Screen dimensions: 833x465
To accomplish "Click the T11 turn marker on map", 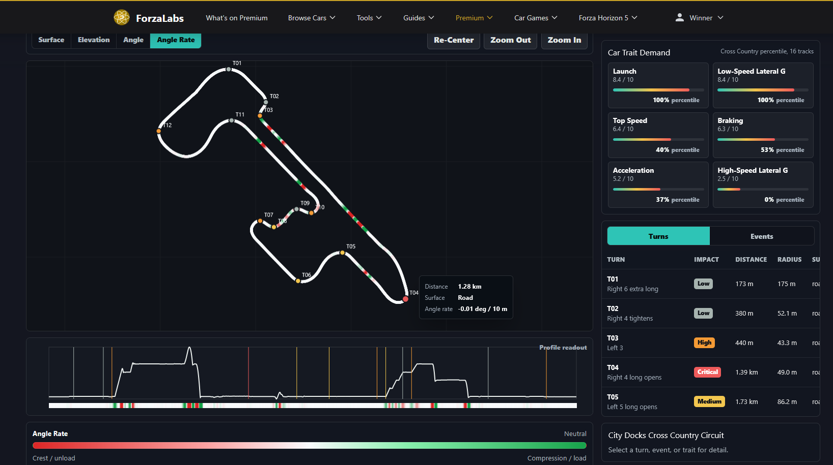I will (x=232, y=120).
